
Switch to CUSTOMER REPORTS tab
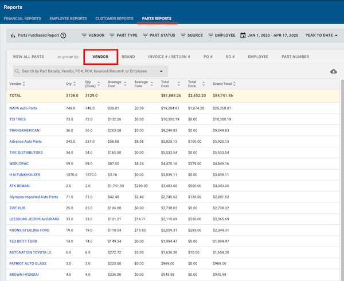[115, 19]
